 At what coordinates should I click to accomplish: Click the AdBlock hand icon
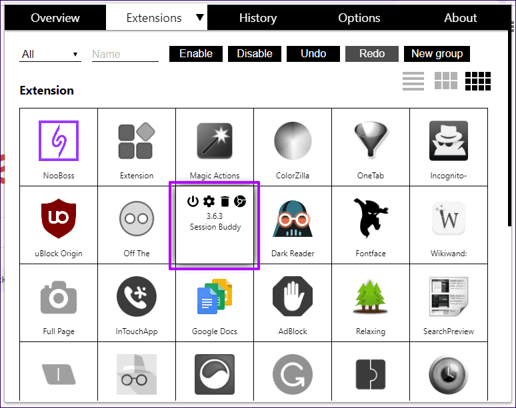click(x=293, y=296)
